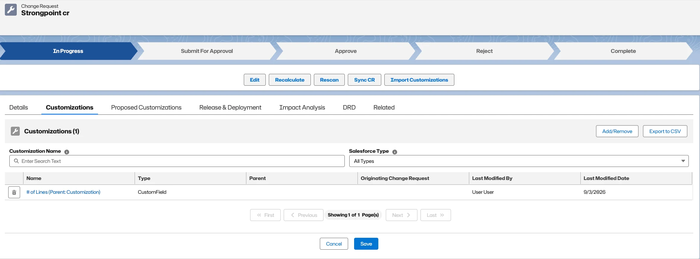
Task: Go to Previous page of results
Action: [x=303, y=215]
